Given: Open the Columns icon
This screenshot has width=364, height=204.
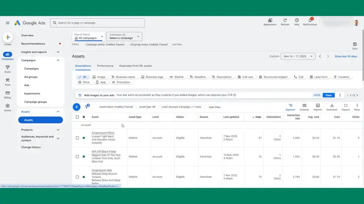Looking at the screenshot, I should (x=304, y=106).
